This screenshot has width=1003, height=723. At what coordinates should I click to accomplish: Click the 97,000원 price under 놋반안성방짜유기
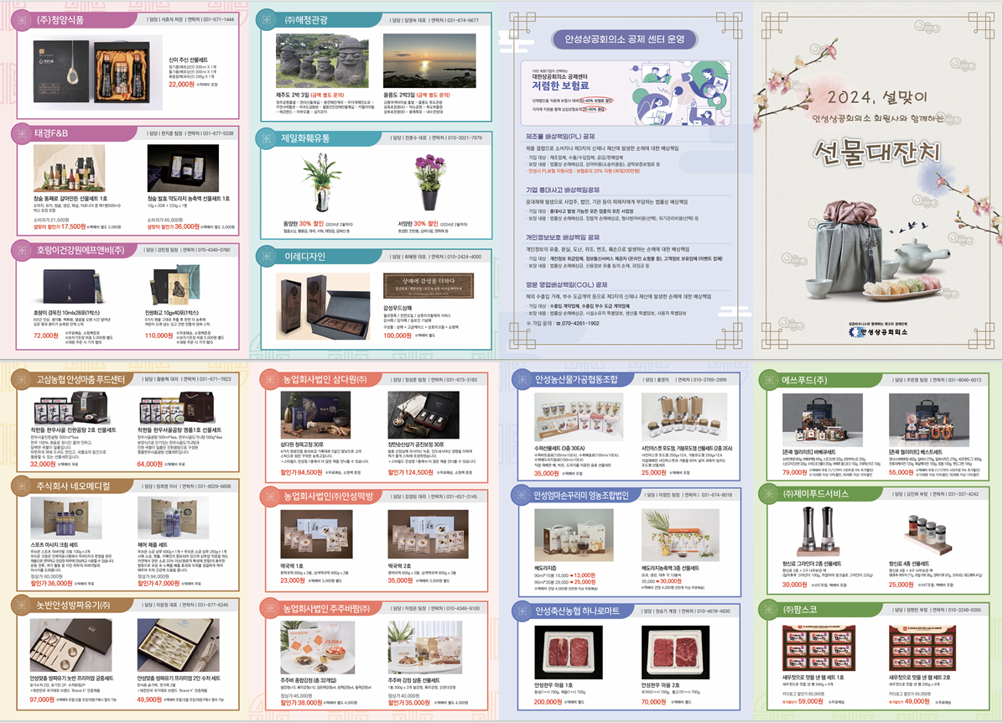tap(42, 700)
